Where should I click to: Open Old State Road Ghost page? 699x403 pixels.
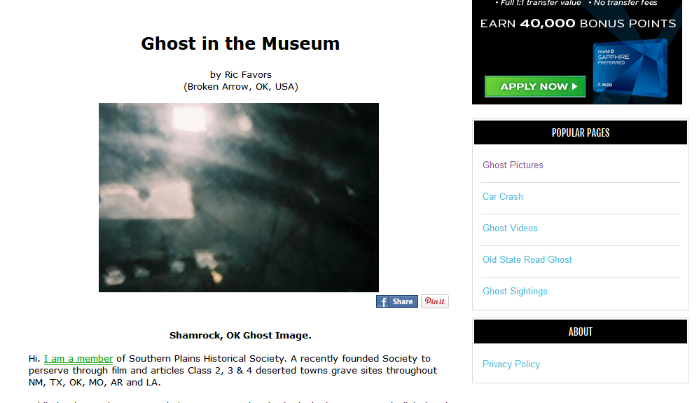527,260
